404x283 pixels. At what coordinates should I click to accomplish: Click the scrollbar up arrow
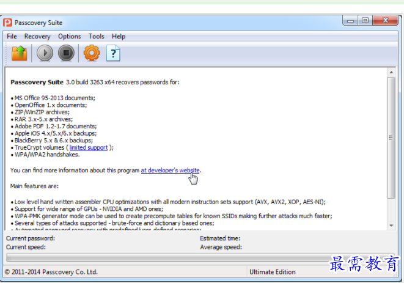click(x=391, y=72)
